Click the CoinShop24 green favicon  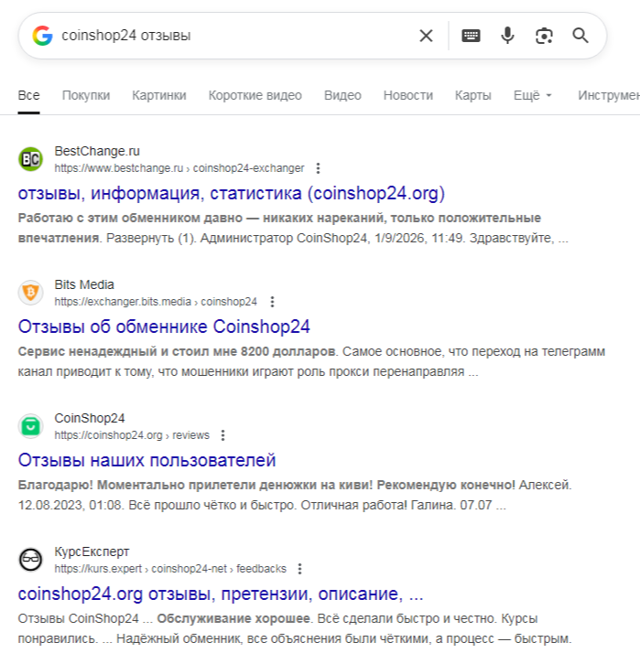[x=31, y=426]
